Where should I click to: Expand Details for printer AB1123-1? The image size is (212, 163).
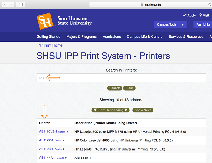pyautogui.click(x=58, y=149)
